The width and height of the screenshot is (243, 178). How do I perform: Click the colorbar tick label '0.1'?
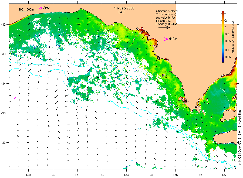pos(227,50)
